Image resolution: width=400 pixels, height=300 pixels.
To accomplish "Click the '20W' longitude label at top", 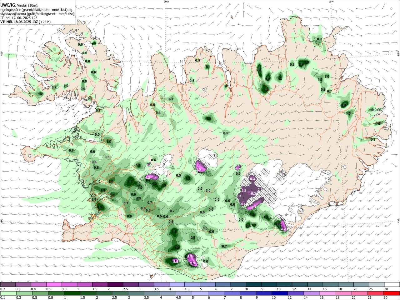I will [166, 2].
